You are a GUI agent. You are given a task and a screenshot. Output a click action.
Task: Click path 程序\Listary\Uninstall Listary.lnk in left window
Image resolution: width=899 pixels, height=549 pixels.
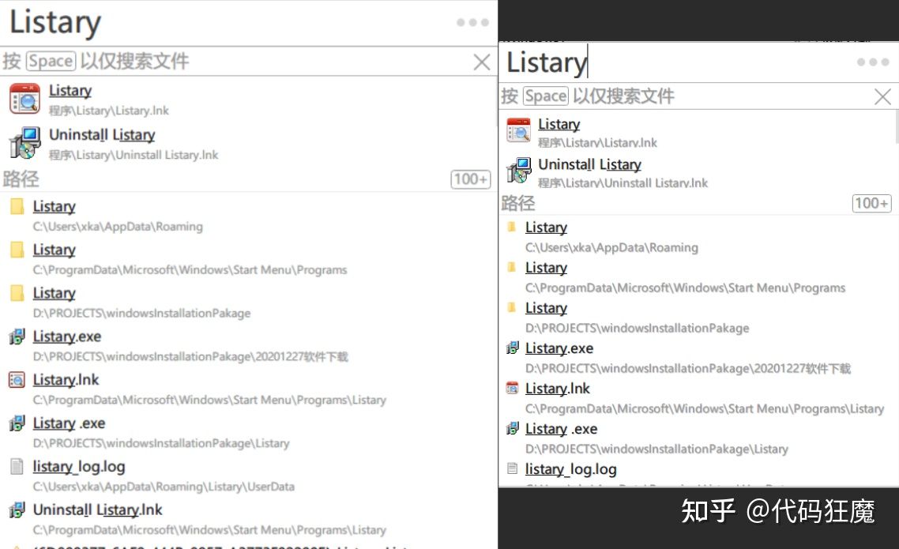point(134,155)
